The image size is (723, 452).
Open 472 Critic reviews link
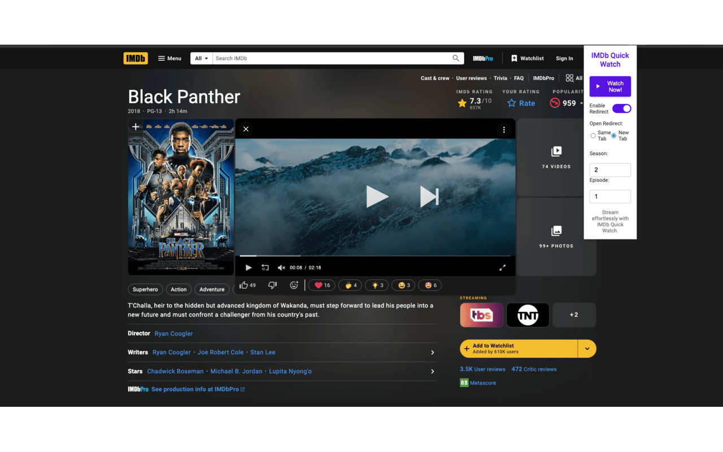pyautogui.click(x=534, y=369)
